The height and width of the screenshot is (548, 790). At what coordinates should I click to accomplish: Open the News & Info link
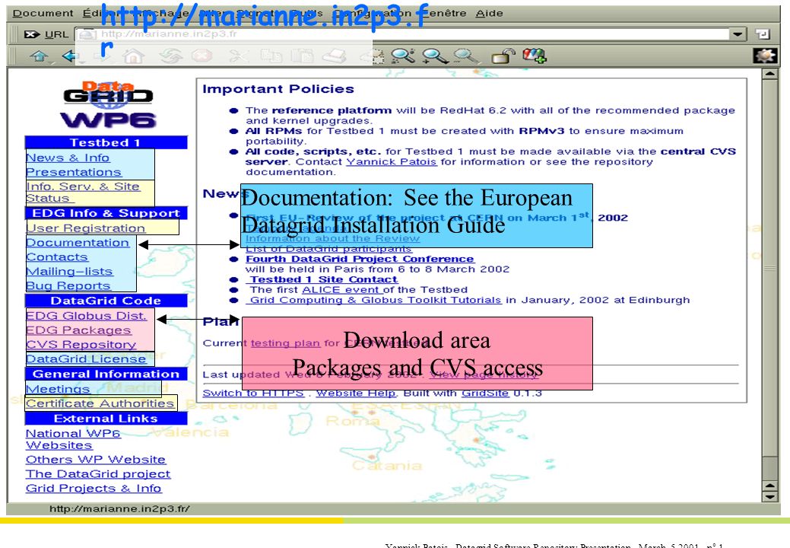(68, 158)
